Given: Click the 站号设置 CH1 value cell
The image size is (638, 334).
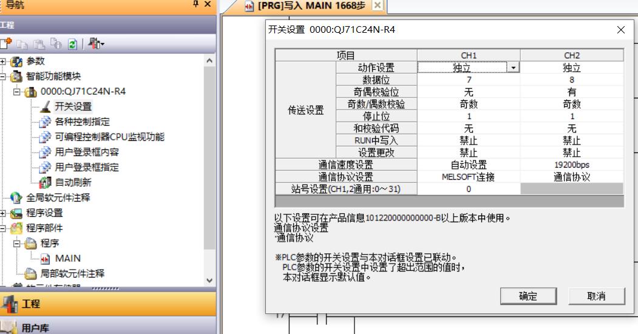Looking at the screenshot, I should [x=468, y=189].
